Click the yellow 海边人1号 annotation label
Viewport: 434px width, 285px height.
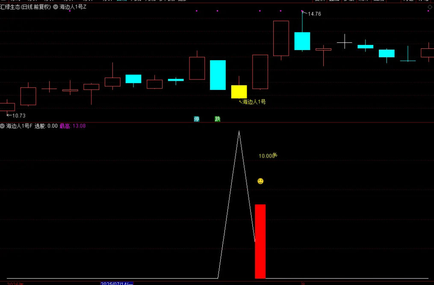pos(254,102)
